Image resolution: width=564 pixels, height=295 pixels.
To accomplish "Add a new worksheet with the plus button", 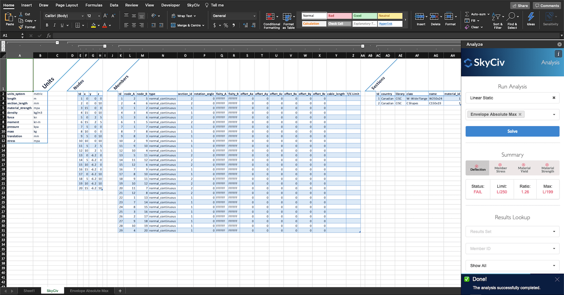I will (120, 290).
